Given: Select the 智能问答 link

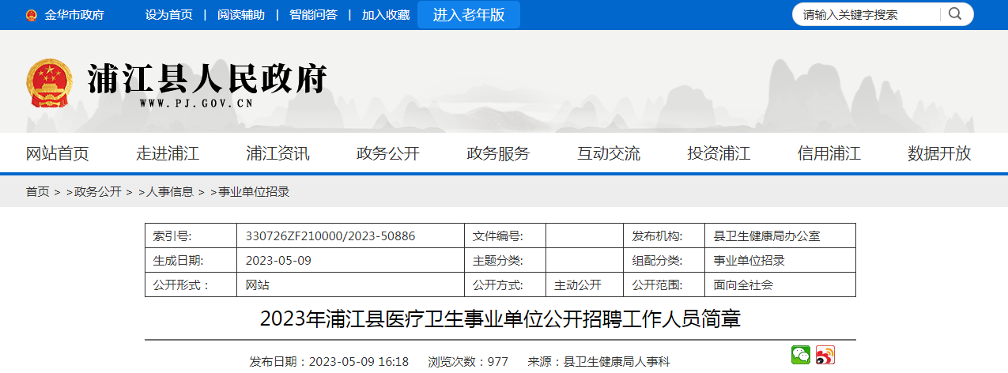Looking at the screenshot, I should coord(313,15).
